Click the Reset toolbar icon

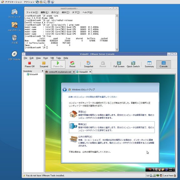tap(72, 64)
